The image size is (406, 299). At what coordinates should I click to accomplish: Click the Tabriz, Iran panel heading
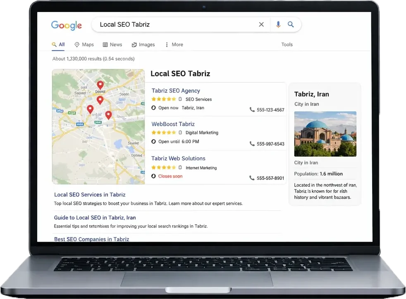pyautogui.click(x=311, y=94)
